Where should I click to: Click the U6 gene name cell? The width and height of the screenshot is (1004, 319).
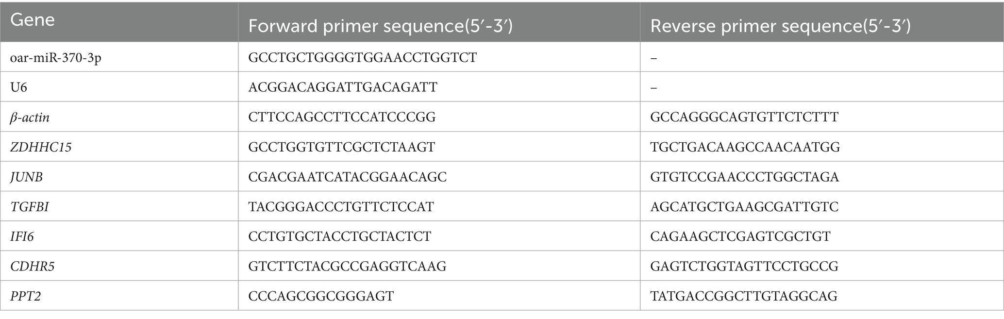[x=19, y=87]
